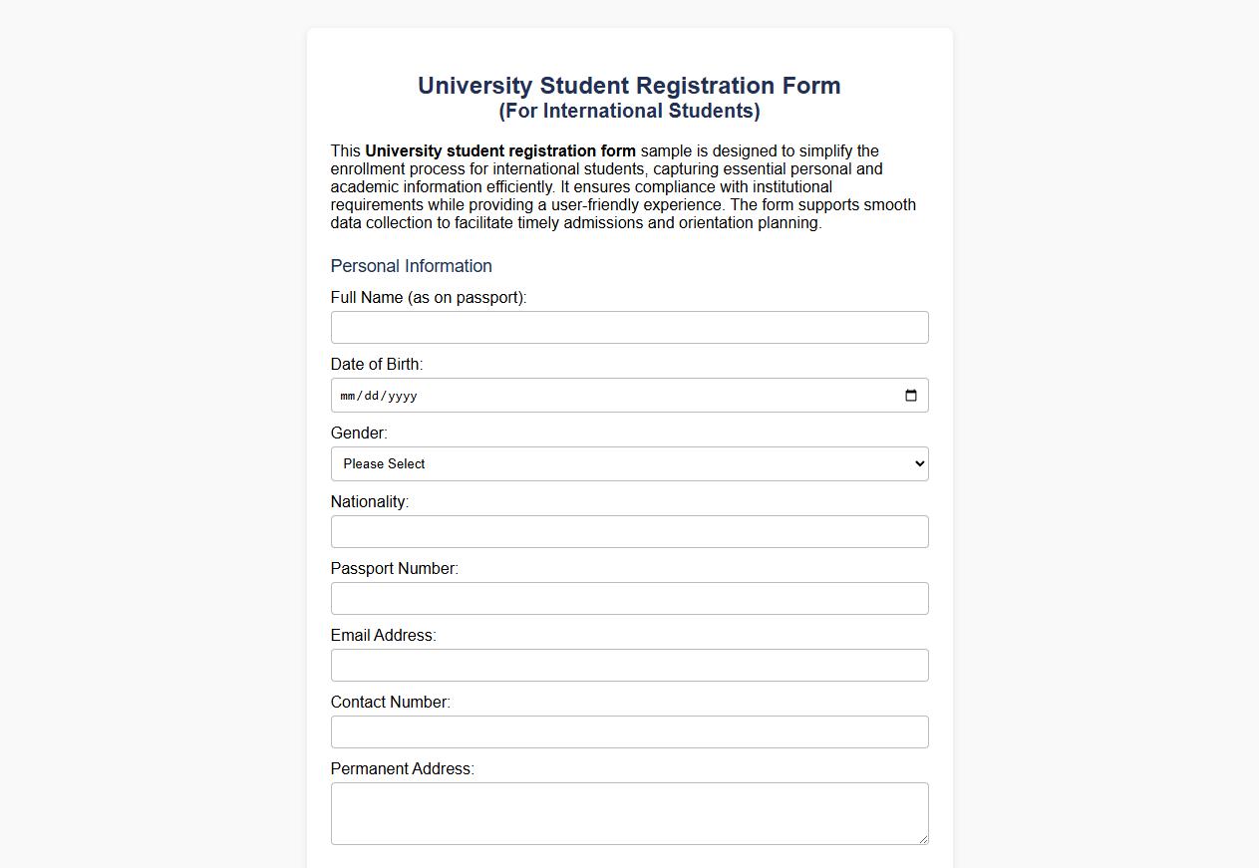The image size is (1259, 868).
Task: Focus the Contact Number input
Action: 628,731
